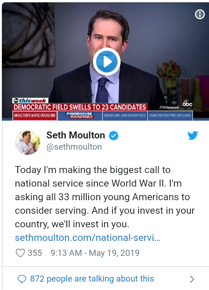Open the @sethmoulton handle link
209x290 pixels.
tap(74, 147)
